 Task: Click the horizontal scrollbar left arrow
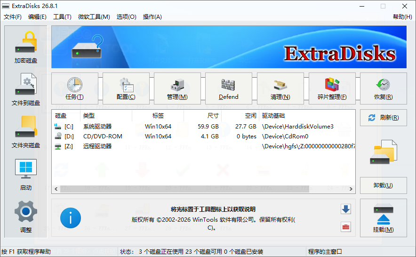56,189
